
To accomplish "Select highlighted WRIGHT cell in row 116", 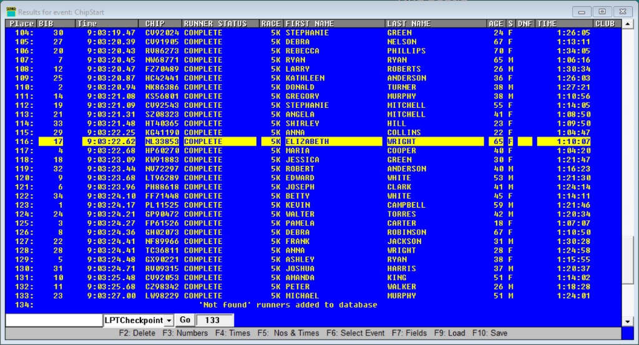I will (x=435, y=142).
